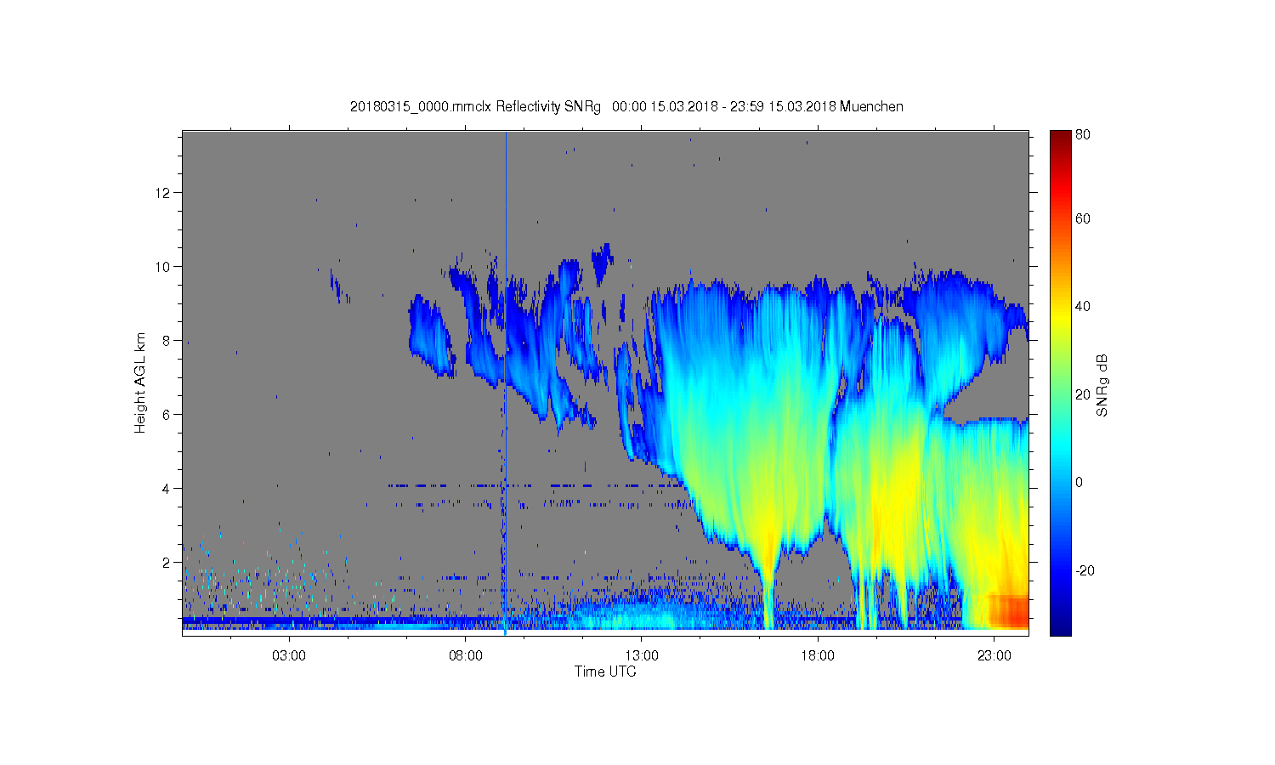Click the '13:00' time tick label

pyautogui.click(x=642, y=656)
